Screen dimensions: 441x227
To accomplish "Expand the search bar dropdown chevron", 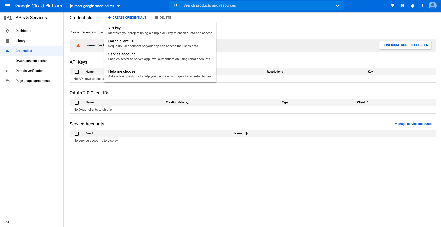I will point(338,6).
